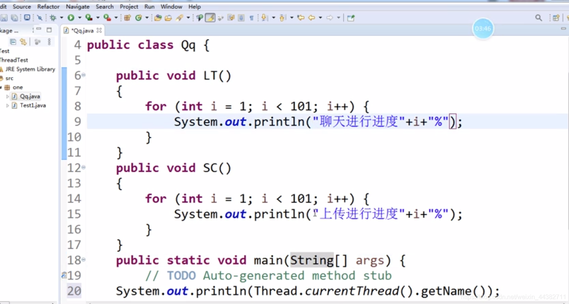Click the Pin Editor icon

pyautogui.click(x=351, y=18)
